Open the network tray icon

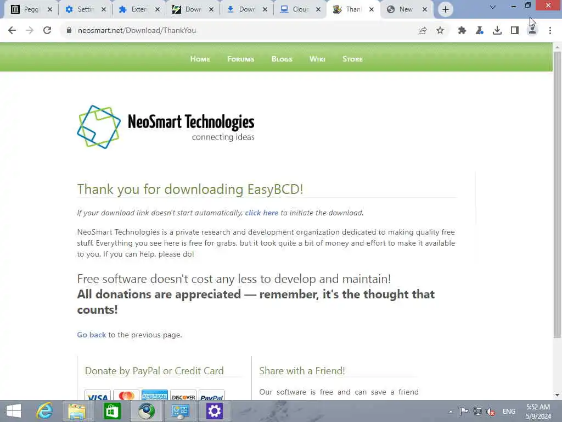point(477,411)
